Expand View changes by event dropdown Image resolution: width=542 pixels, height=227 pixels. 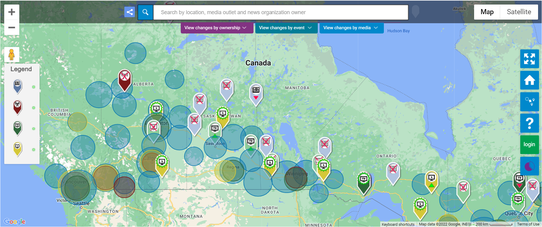point(285,28)
